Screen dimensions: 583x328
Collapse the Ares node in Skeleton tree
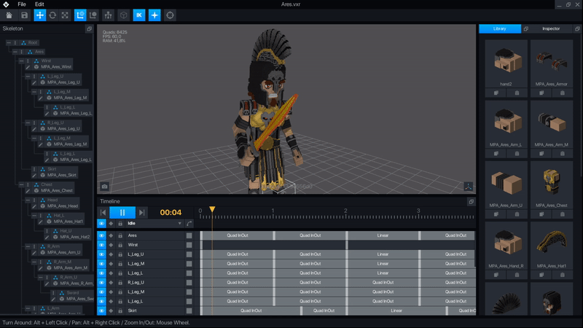click(15, 52)
